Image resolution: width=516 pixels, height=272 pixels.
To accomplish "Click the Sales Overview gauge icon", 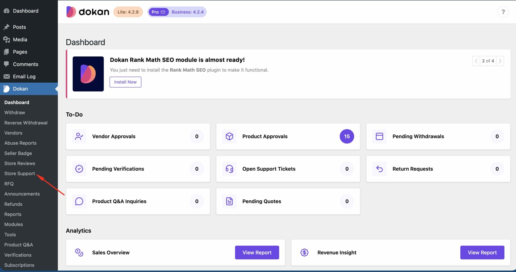I will coord(78,252).
